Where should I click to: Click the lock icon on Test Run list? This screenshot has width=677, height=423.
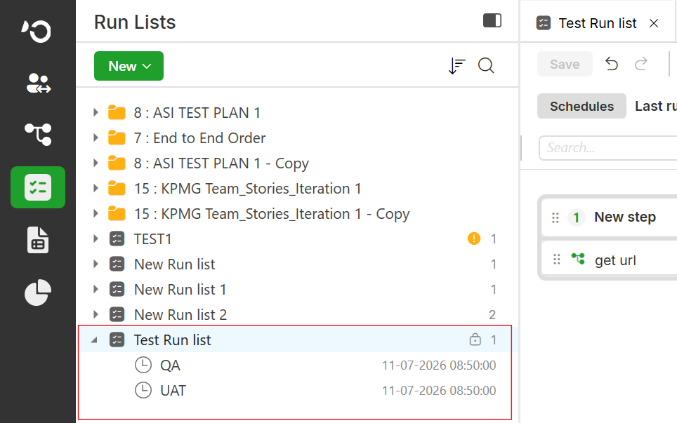click(475, 340)
